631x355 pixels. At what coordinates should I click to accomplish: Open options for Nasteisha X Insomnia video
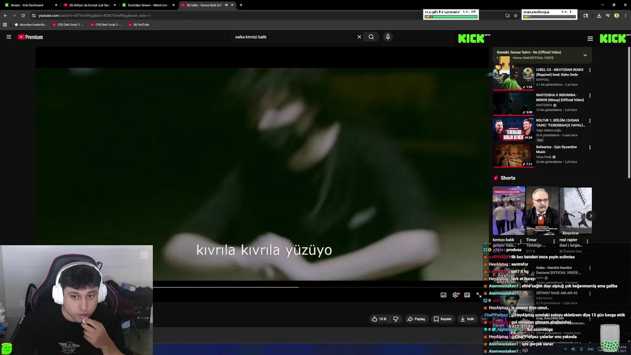590,96
